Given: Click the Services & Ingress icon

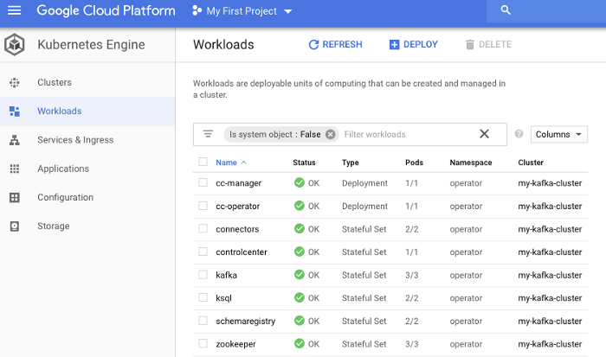Looking at the screenshot, I should coord(15,140).
